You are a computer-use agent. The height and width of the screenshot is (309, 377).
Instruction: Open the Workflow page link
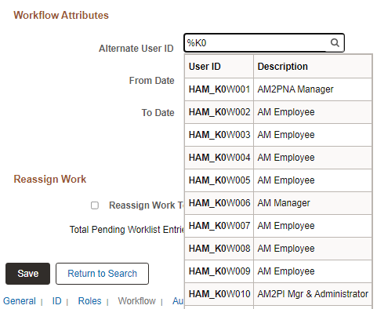point(136,301)
